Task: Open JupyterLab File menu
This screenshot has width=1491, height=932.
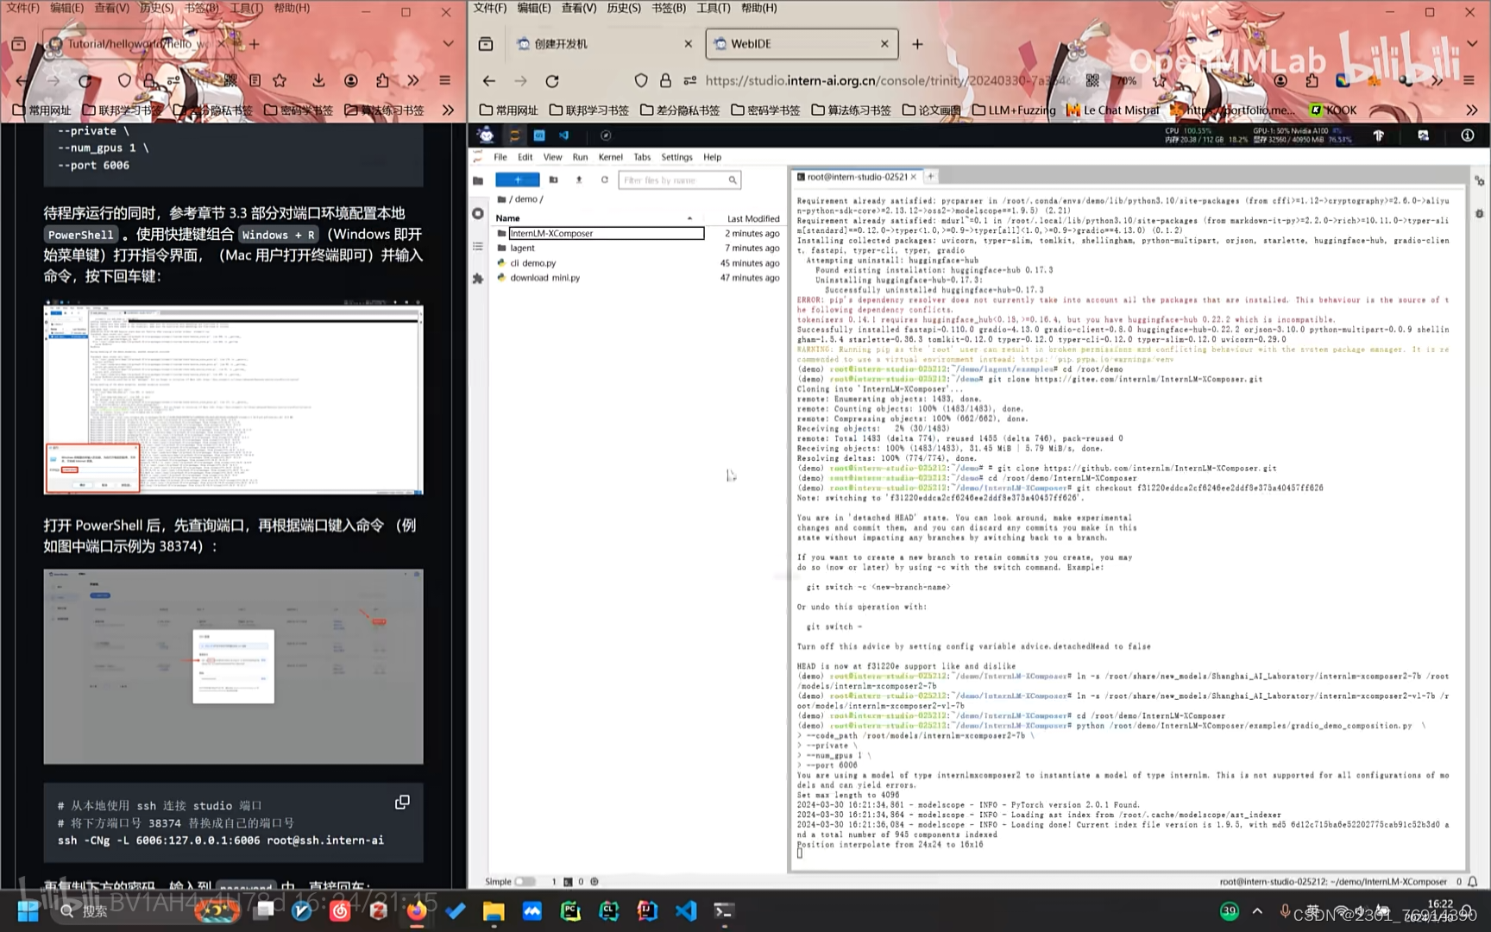Action: click(x=500, y=157)
